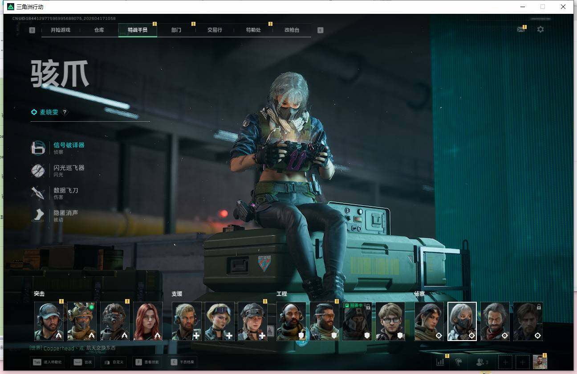The image size is (577, 374).
Task: Open the 交易行 tab
Action: (215, 30)
